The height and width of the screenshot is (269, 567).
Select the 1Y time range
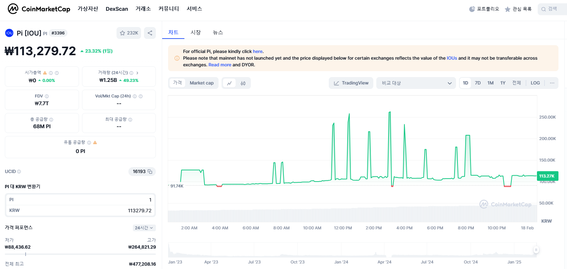(503, 83)
